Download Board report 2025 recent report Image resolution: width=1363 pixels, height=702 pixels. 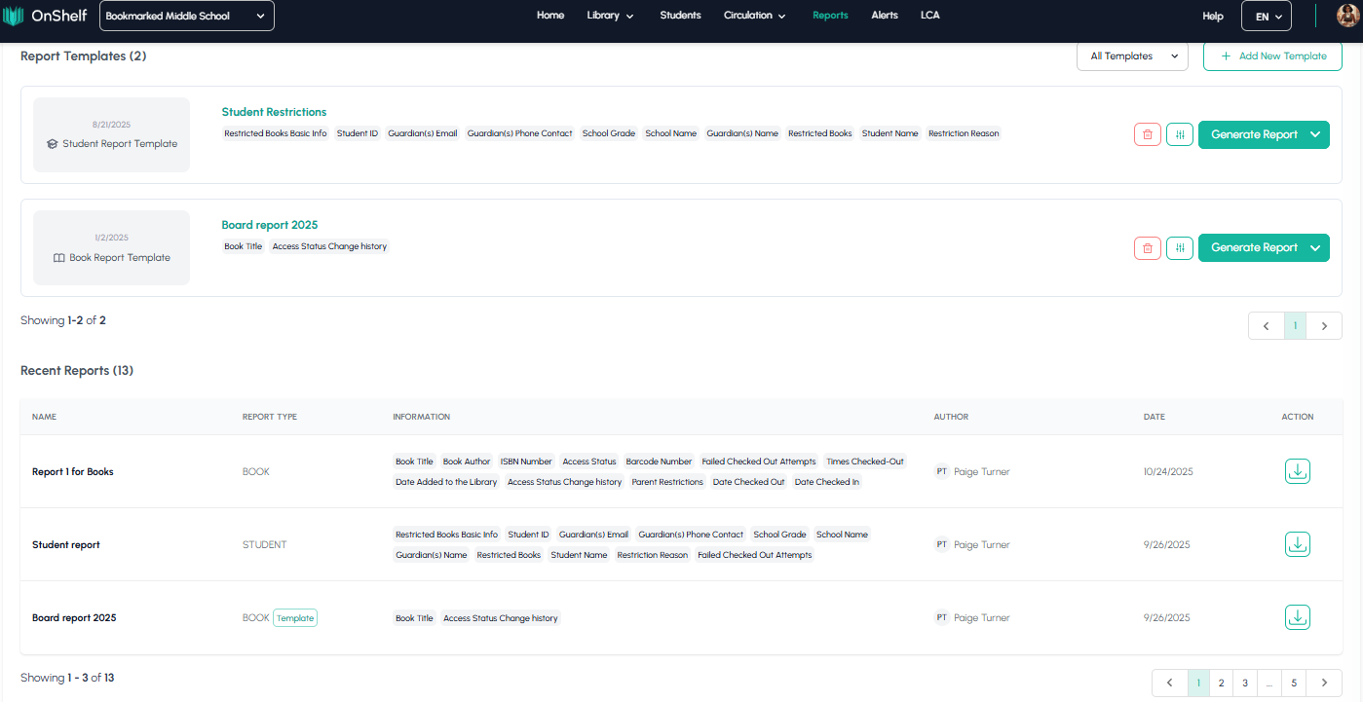coord(1297,617)
